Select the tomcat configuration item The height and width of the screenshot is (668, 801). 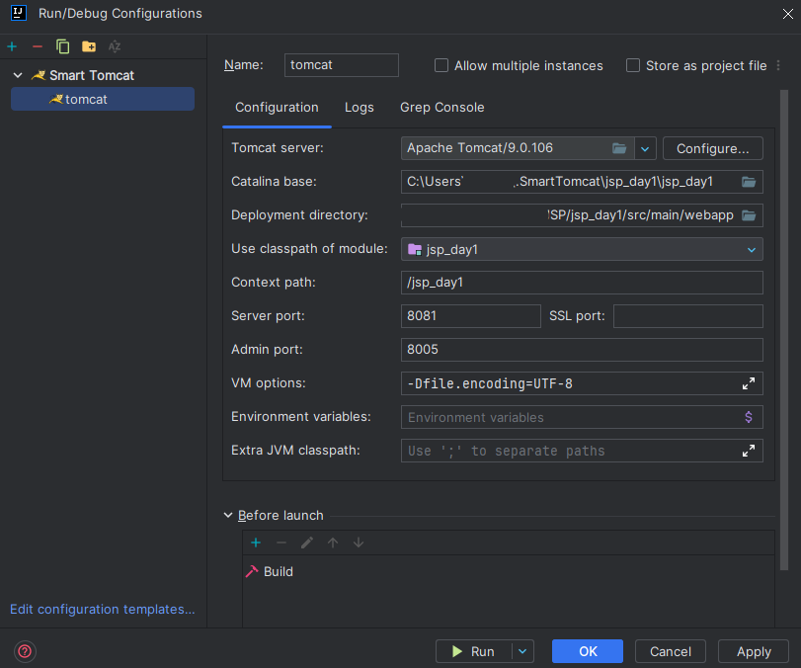(103, 99)
